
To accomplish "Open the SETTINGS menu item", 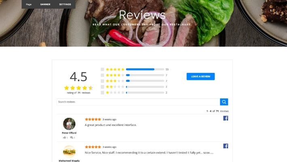I will tap(65, 4).
